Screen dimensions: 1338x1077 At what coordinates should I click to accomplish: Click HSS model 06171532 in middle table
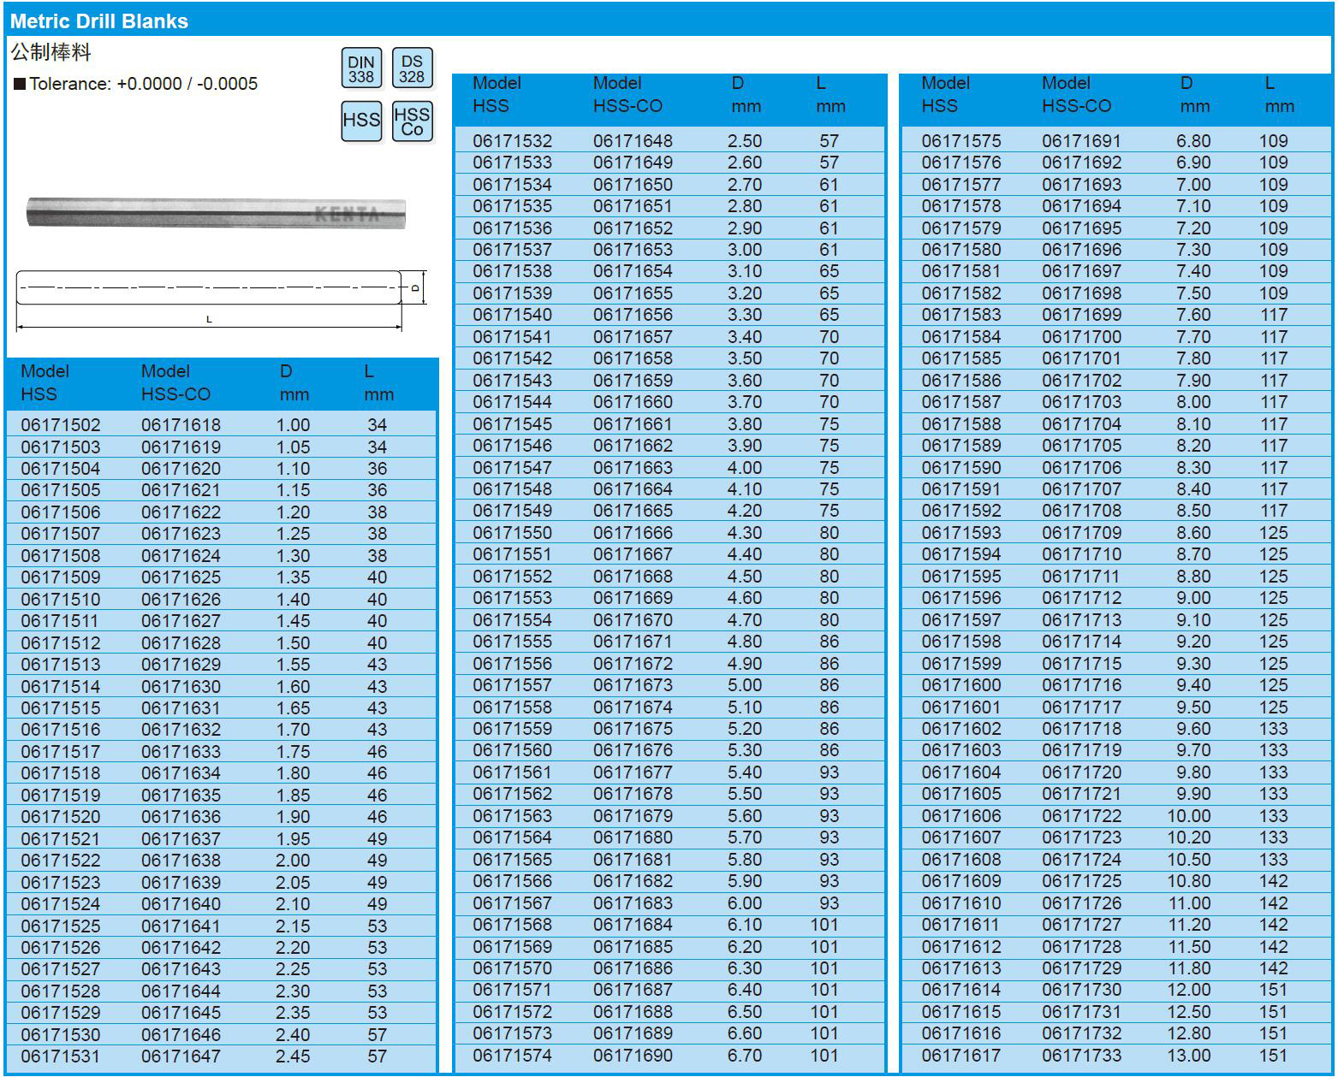click(x=512, y=141)
